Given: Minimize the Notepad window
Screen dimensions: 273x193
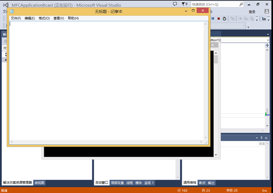Looking at the screenshot, I should coord(186,11).
